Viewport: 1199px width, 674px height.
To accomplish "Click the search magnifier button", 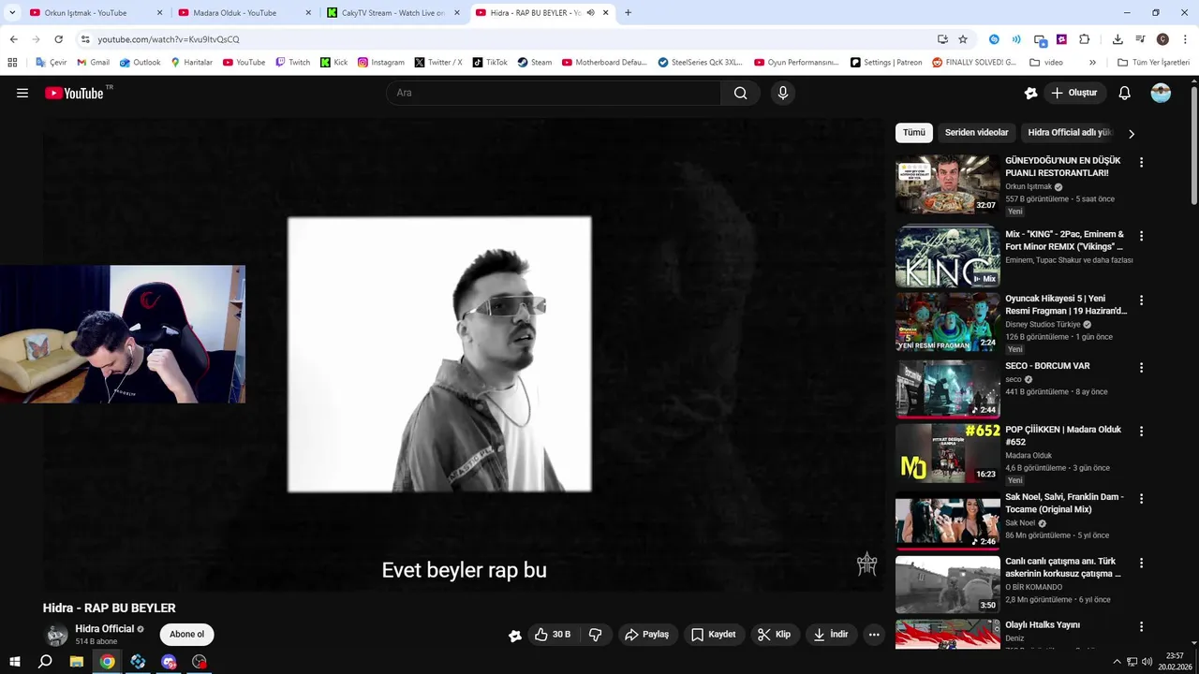I will [x=740, y=93].
